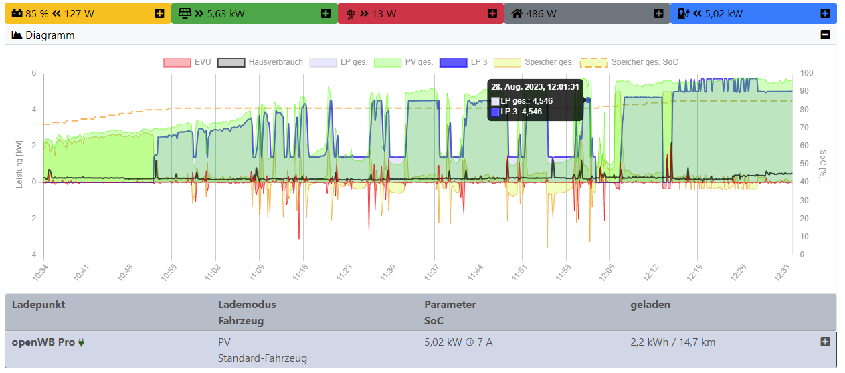Click the solar panel icon in green card
The image size is (845, 373).
tap(184, 13)
